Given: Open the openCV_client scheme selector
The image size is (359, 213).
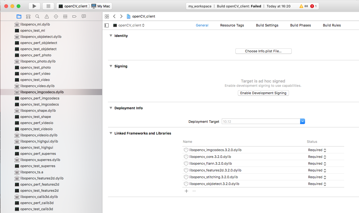Looking at the screenshot, I should click(x=73, y=6).
